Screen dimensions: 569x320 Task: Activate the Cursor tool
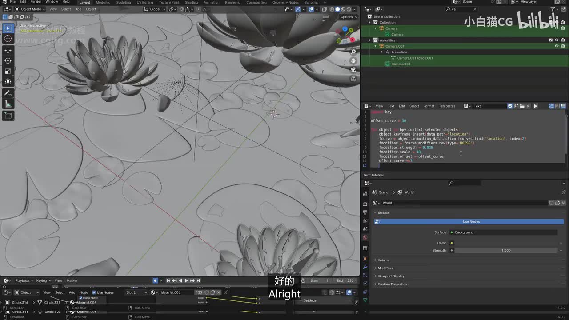[8, 39]
